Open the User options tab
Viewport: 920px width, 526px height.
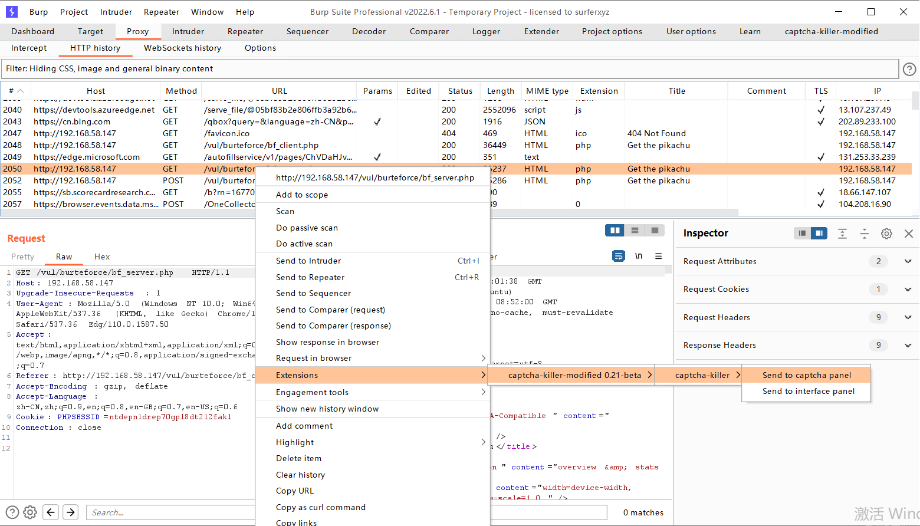tap(691, 31)
